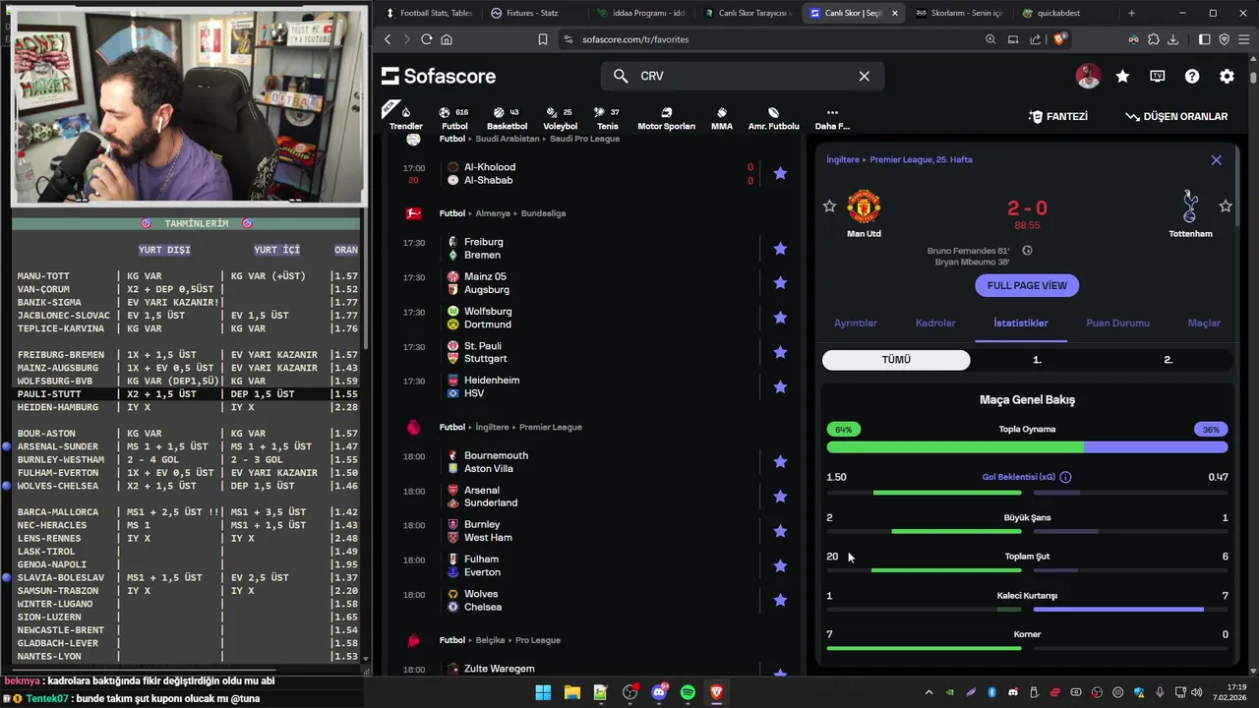Open the user profile avatar
Viewport: 1259px width, 708px height.
tap(1088, 76)
